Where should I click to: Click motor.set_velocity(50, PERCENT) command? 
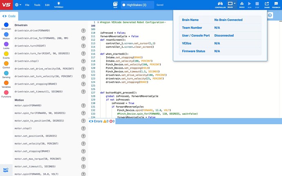36,144
